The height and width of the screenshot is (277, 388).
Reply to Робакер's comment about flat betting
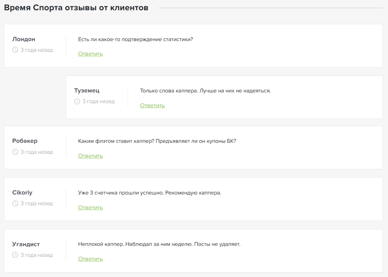90,156
